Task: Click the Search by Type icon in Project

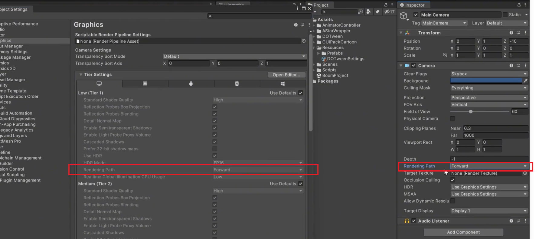Action: [368, 12]
